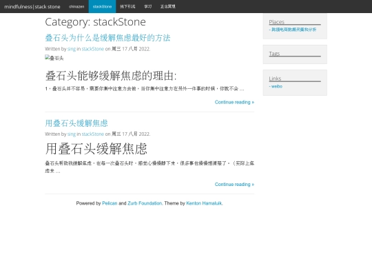The image size is (372, 279).
Task: Open the Pelican footer link
Action: [110, 203]
